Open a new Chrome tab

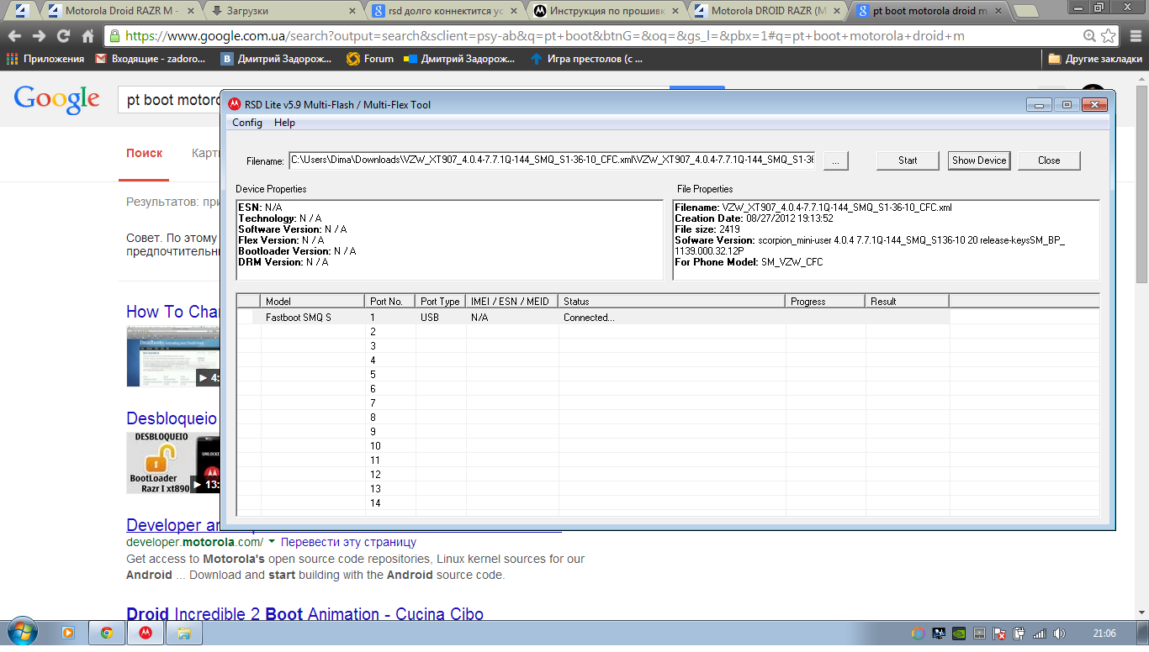(1026, 12)
